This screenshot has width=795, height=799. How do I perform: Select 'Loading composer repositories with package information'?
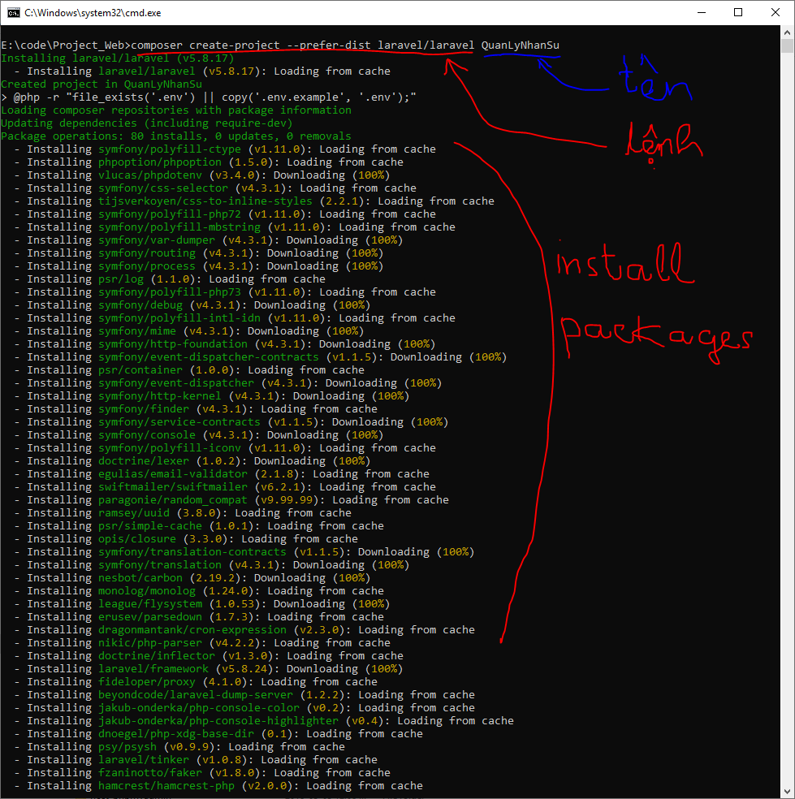click(x=176, y=110)
